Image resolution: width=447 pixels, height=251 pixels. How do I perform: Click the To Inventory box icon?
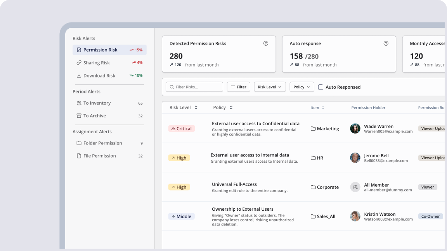[79, 103]
